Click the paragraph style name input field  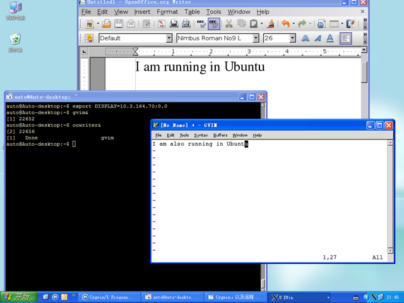coord(133,39)
